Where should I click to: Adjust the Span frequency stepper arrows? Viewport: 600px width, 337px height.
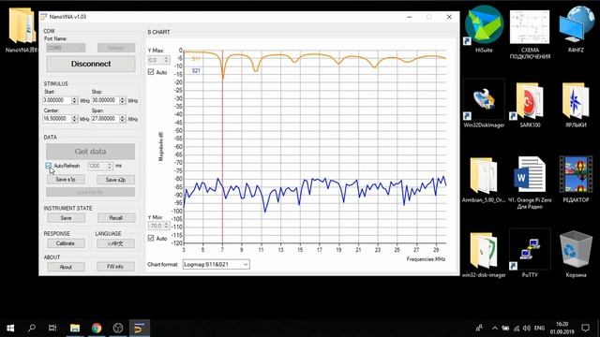click(x=123, y=119)
